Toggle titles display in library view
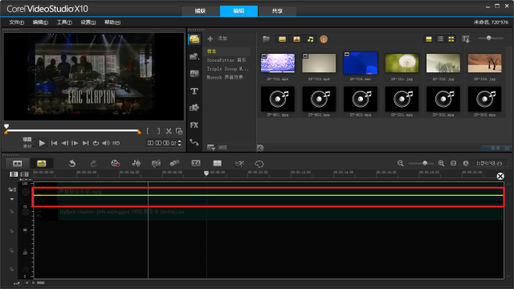 click(x=429, y=39)
